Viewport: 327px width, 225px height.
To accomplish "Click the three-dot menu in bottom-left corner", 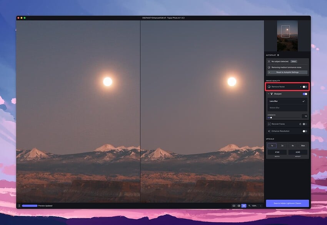I will click(19, 206).
